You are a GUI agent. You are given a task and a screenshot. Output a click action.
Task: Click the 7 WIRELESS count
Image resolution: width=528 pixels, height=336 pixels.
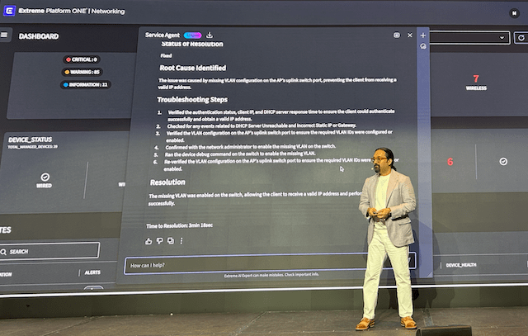tap(476, 83)
